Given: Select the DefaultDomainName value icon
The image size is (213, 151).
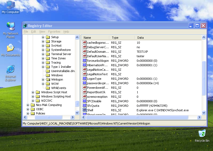Looking at the screenshot, I should (84, 51).
